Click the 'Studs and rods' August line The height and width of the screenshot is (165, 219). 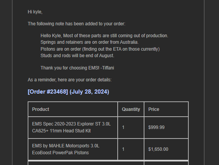pyautogui.click(x=77, y=56)
